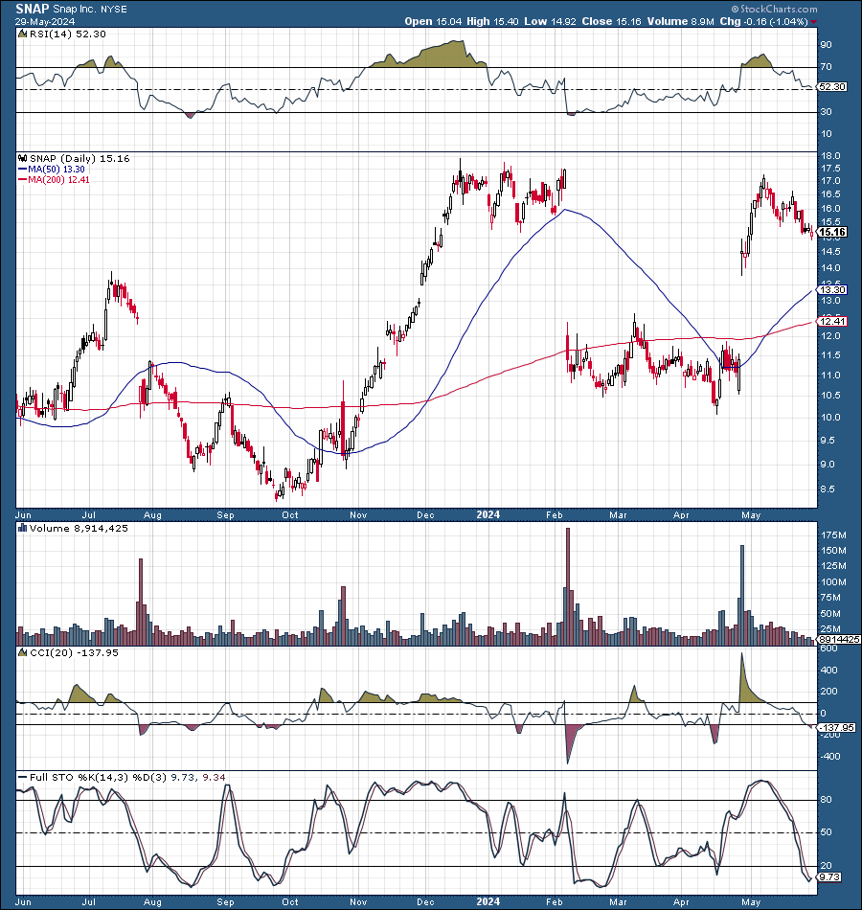This screenshot has width=862, height=910.
Task: Click the 175M label on volume axis
Action: pos(833,535)
